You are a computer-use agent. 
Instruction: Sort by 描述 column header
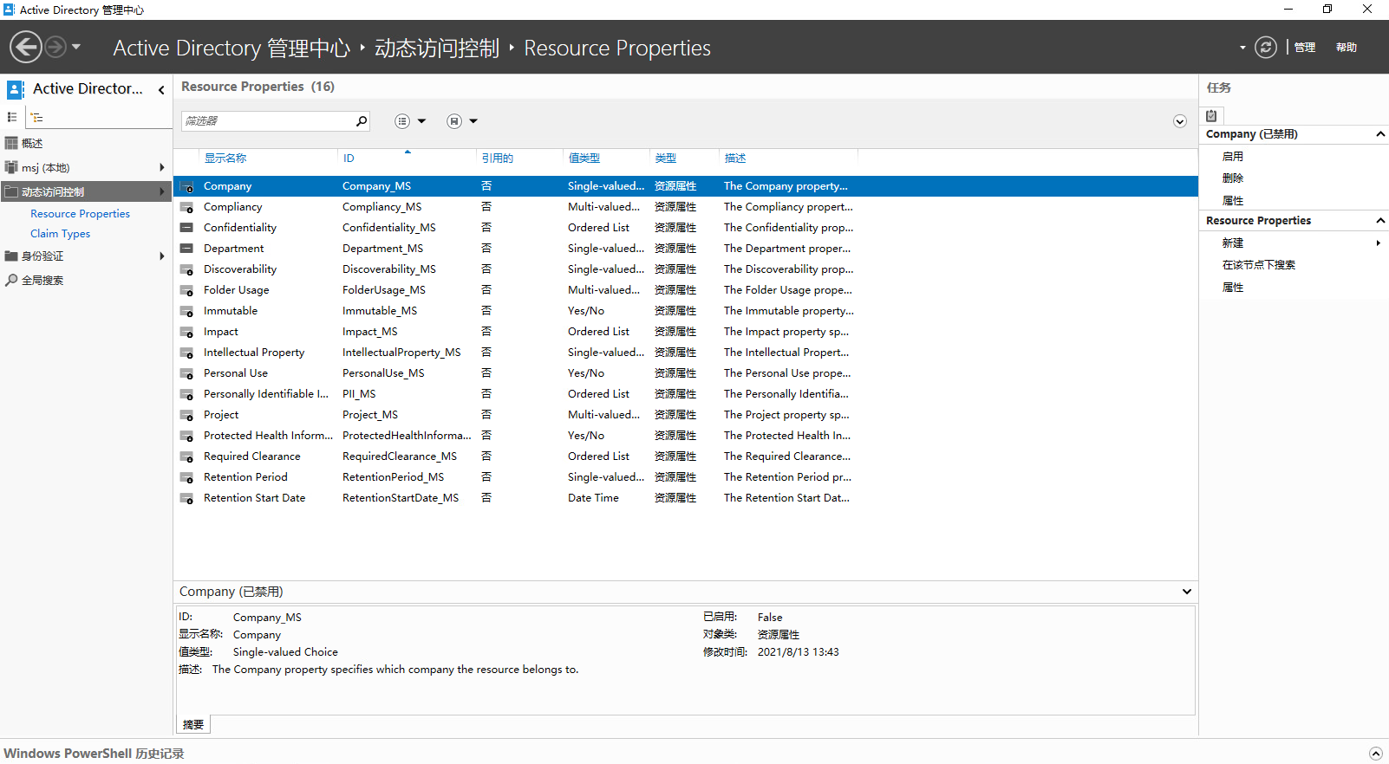click(735, 159)
